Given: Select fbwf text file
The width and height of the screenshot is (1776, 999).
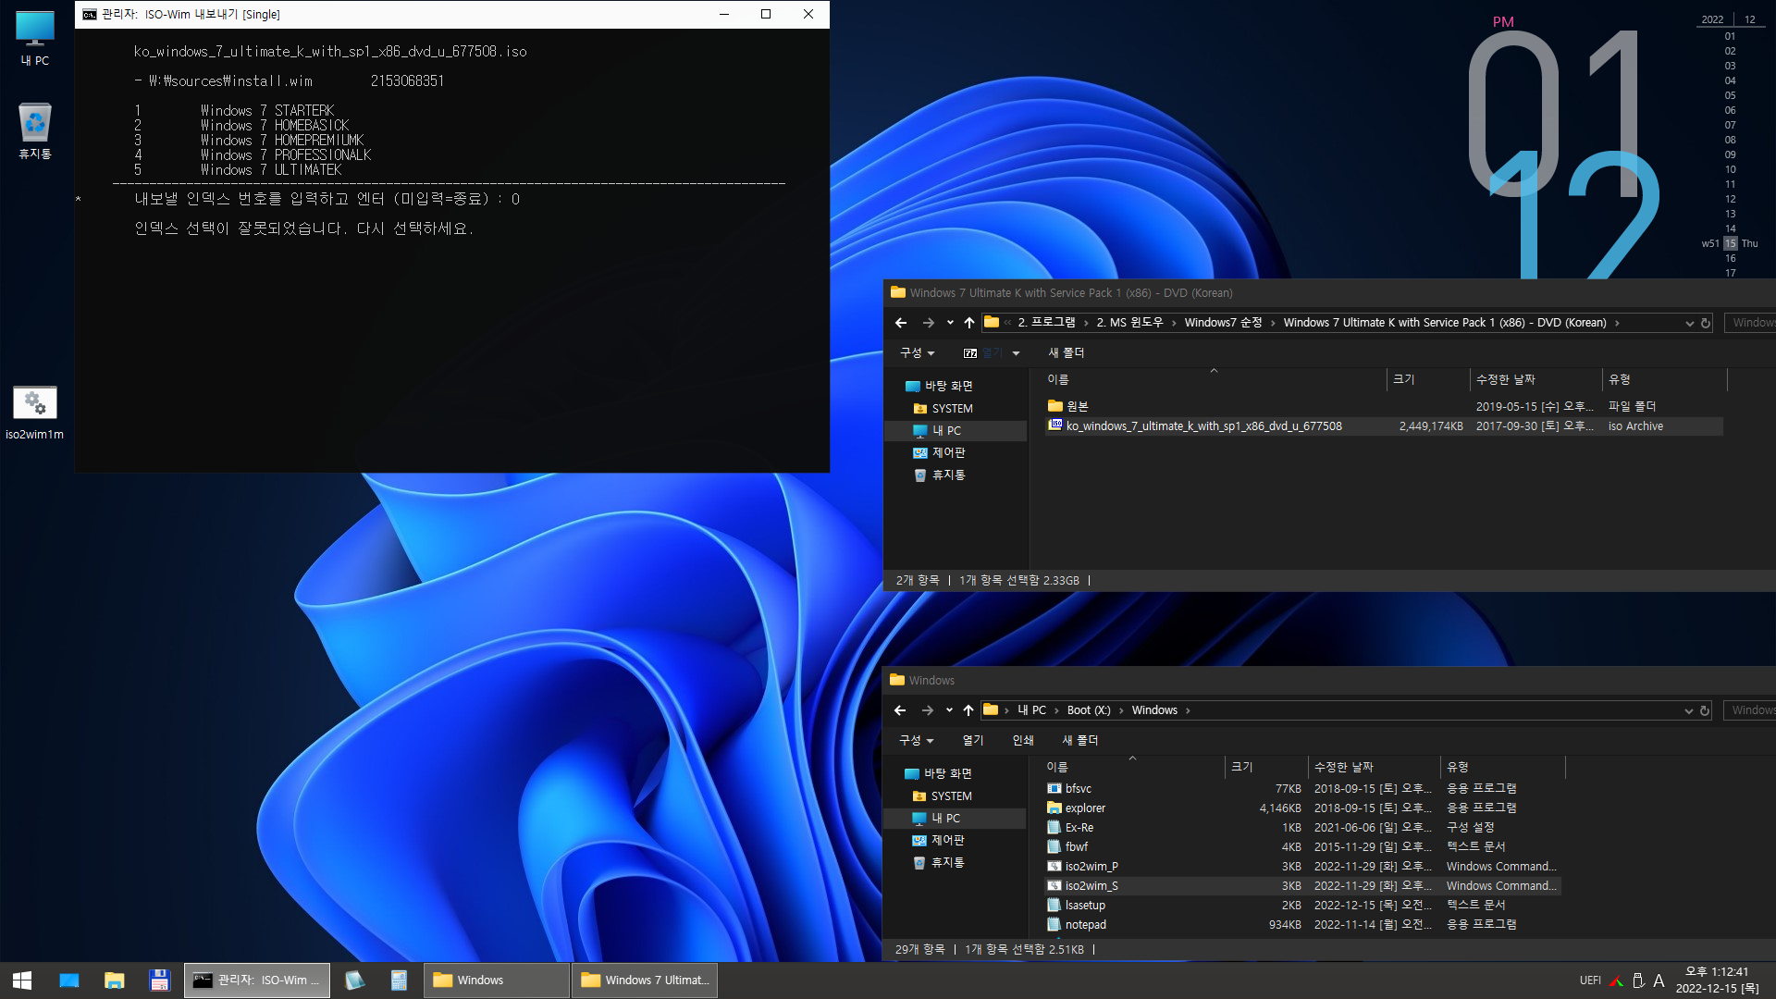Looking at the screenshot, I should click(1302, 847).
